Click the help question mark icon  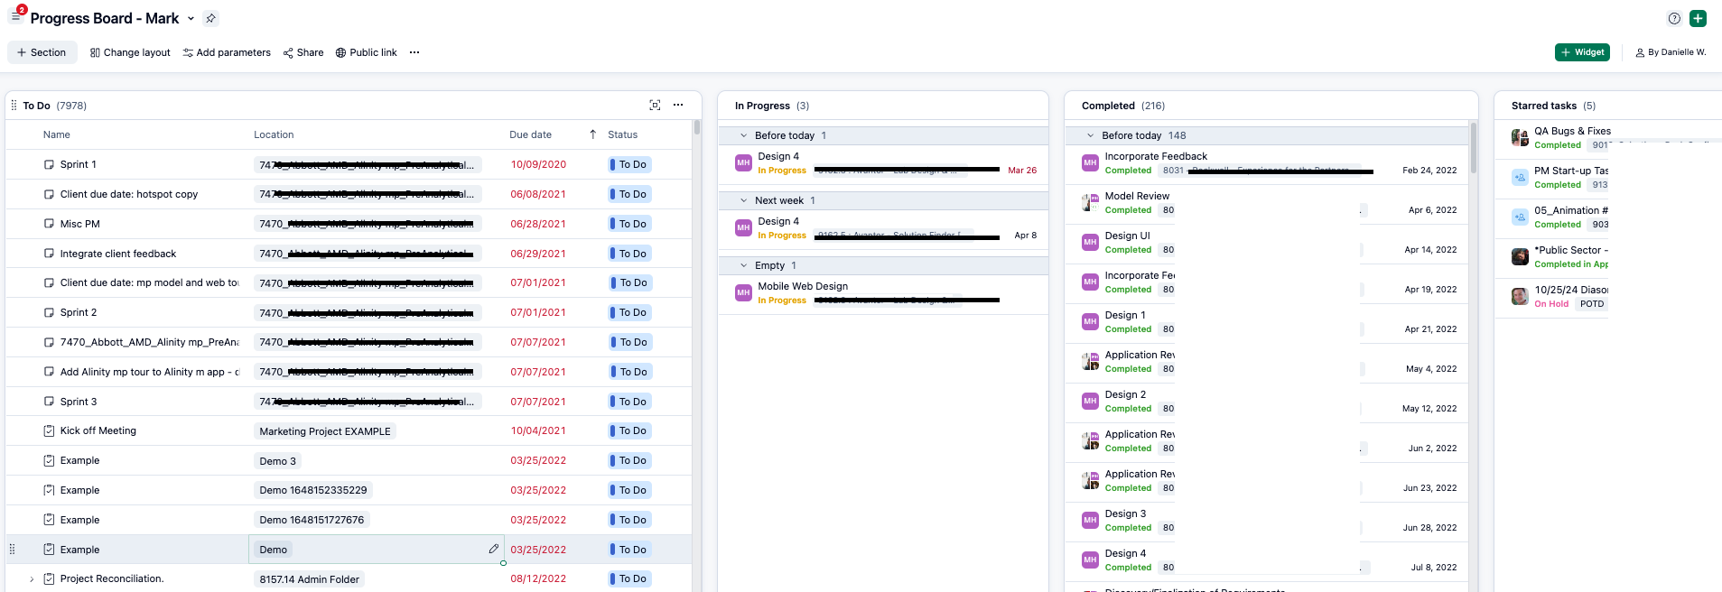pyautogui.click(x=1674, y=18)
